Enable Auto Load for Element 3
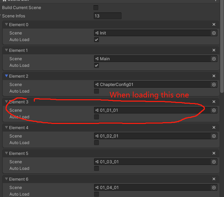224x197 pixels. (96, 117)
